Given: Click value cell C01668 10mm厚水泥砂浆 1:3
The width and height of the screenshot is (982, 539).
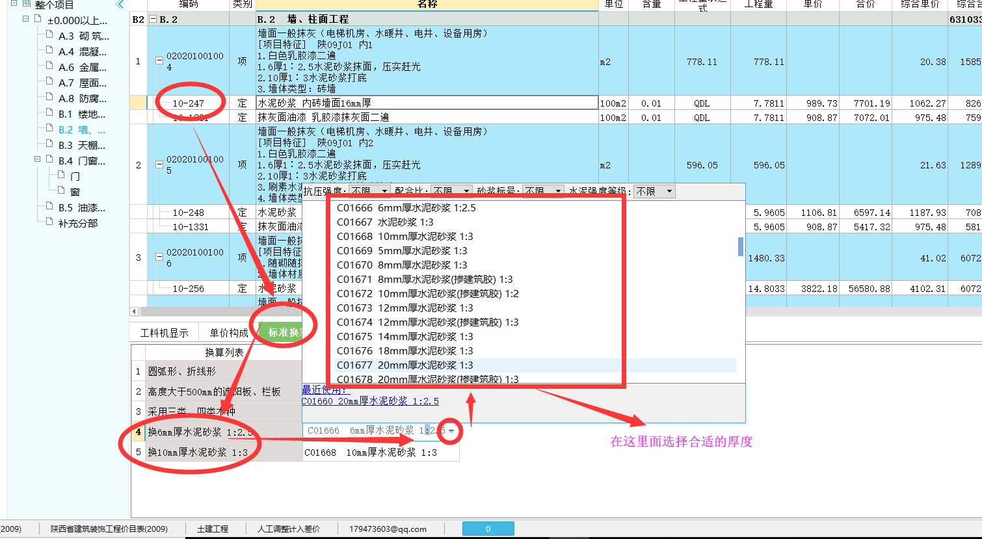Looking at the screenshot, I should pyautogui.click(x=381, y=452).
